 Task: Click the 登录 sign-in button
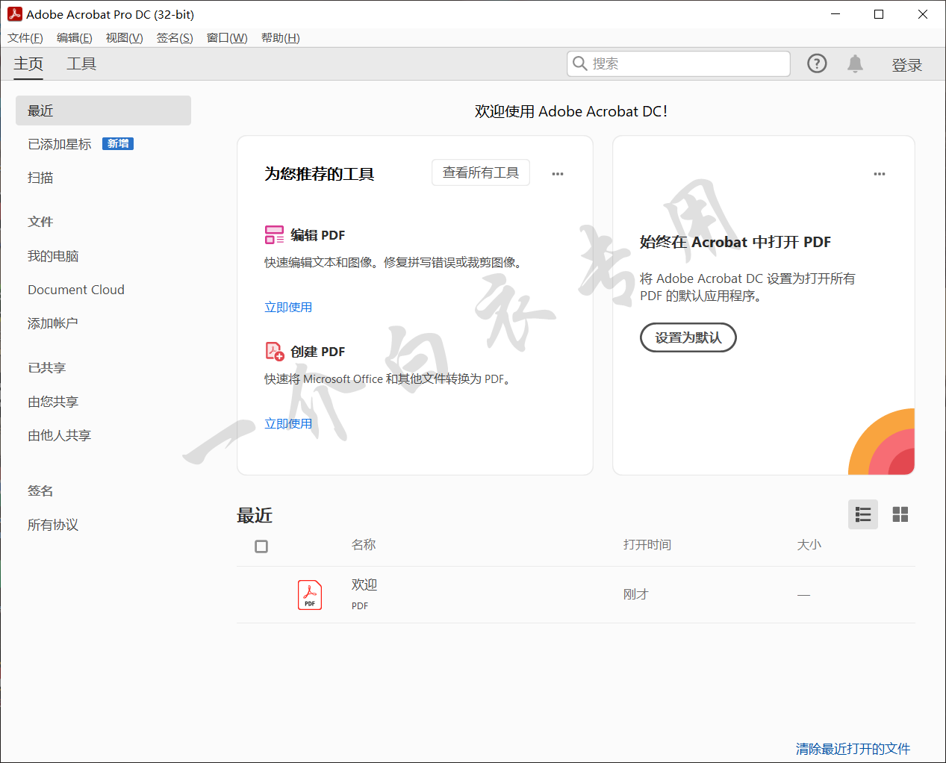click(907, 65)
